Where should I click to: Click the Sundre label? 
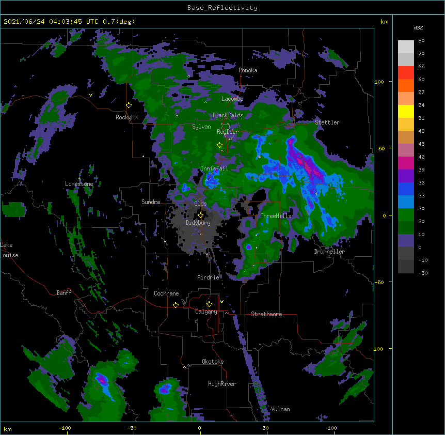pyautogui.click(x=151, y=202)
